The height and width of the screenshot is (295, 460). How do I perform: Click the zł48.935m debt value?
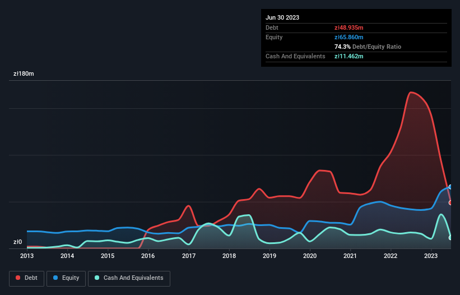coord(349,27)
